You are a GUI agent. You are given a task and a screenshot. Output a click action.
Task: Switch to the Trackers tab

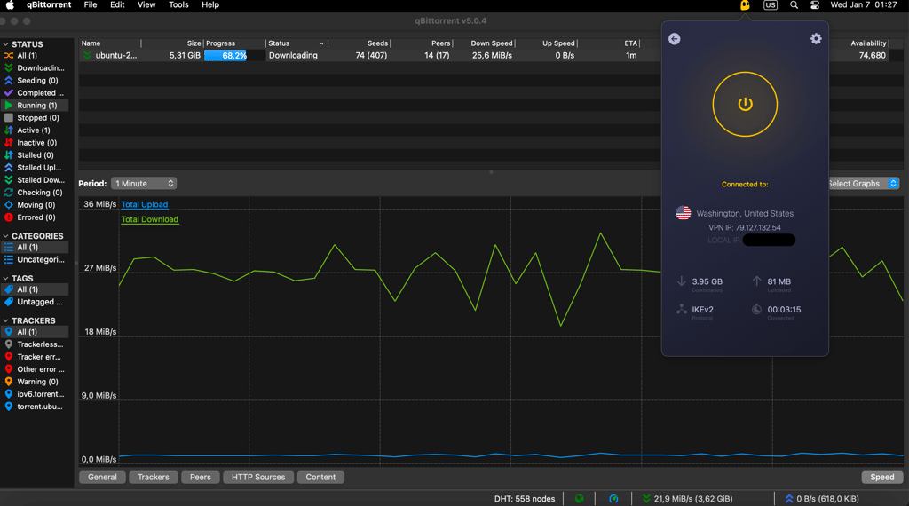pyautogui.click(x=153, y=477)
